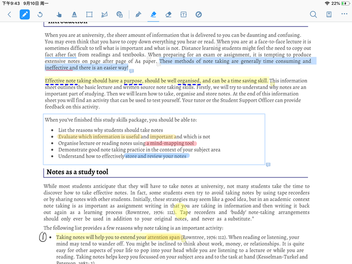352x264 pixels.
Task: Tap the clock showing 9:43
Action: point(11,3)
